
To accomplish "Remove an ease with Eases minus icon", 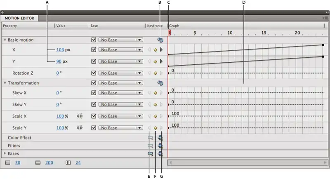I will tap(151, 154).
